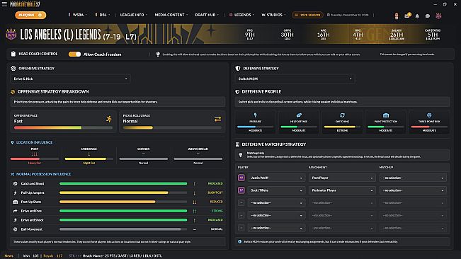This screenshot has width=461, height=259.
Task: Toggle Allow Coach Freedom switch
Action: pyautogui.click(x=74, y=54)
